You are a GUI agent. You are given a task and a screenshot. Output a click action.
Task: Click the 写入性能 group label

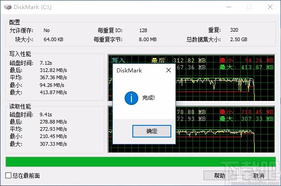click(x=20, y=54)
